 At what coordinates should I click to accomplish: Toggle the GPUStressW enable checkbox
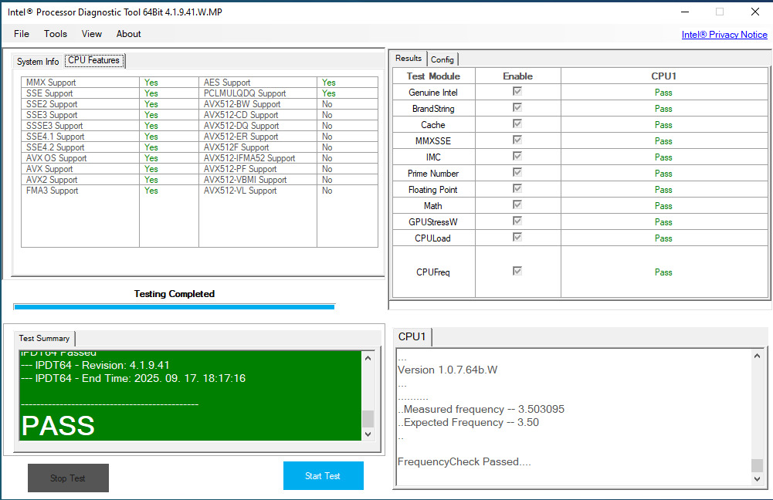[517, 221]
